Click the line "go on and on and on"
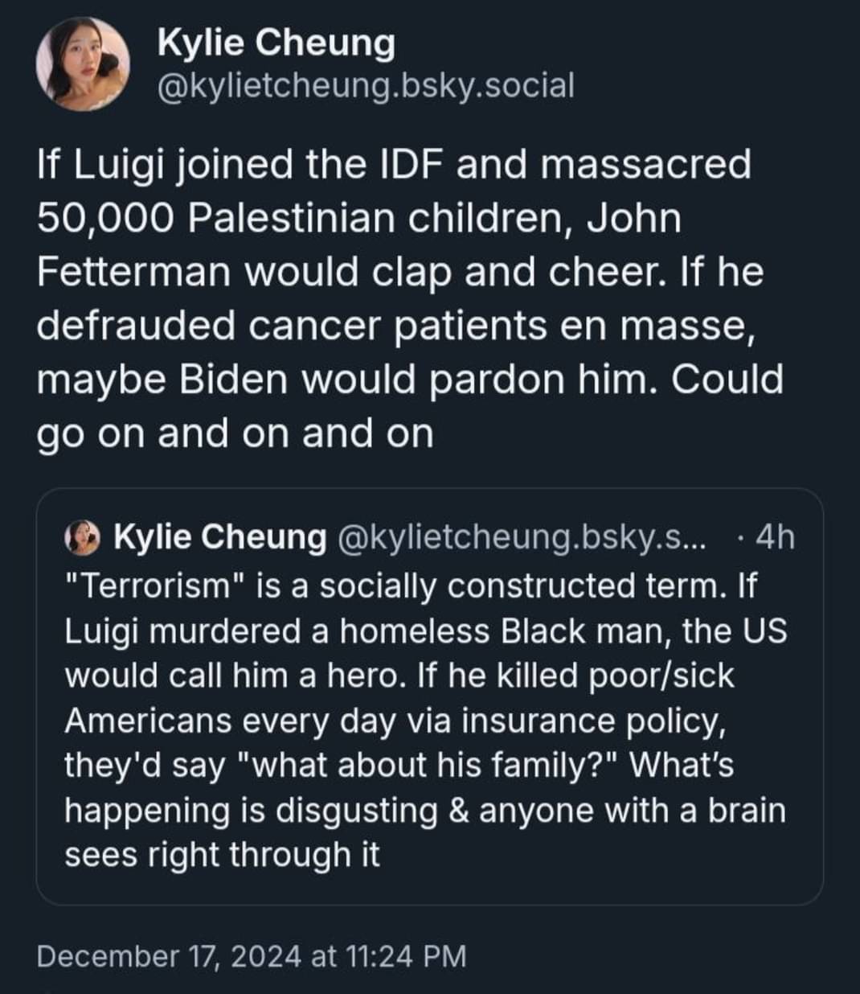 click(x=235, y=433)
